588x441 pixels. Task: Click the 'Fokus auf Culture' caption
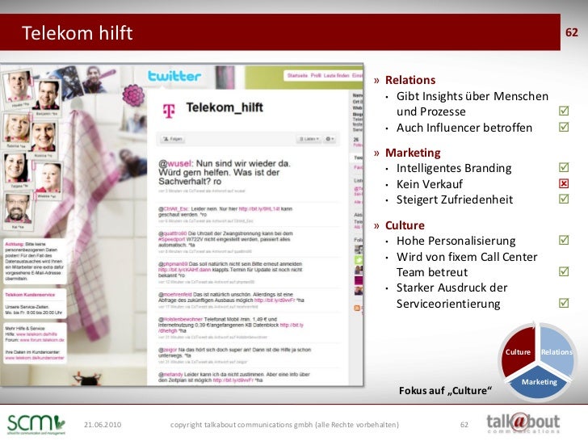445,391
